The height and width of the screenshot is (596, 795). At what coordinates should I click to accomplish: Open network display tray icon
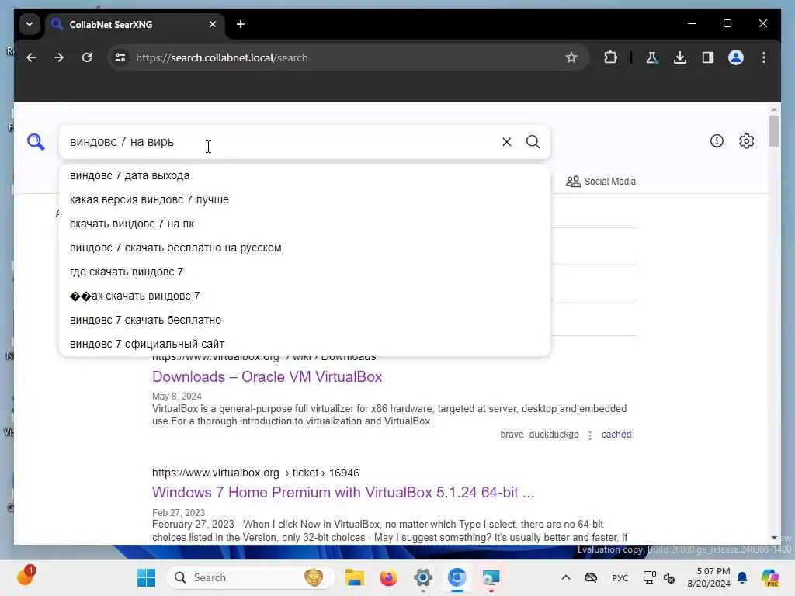point(649,577)
